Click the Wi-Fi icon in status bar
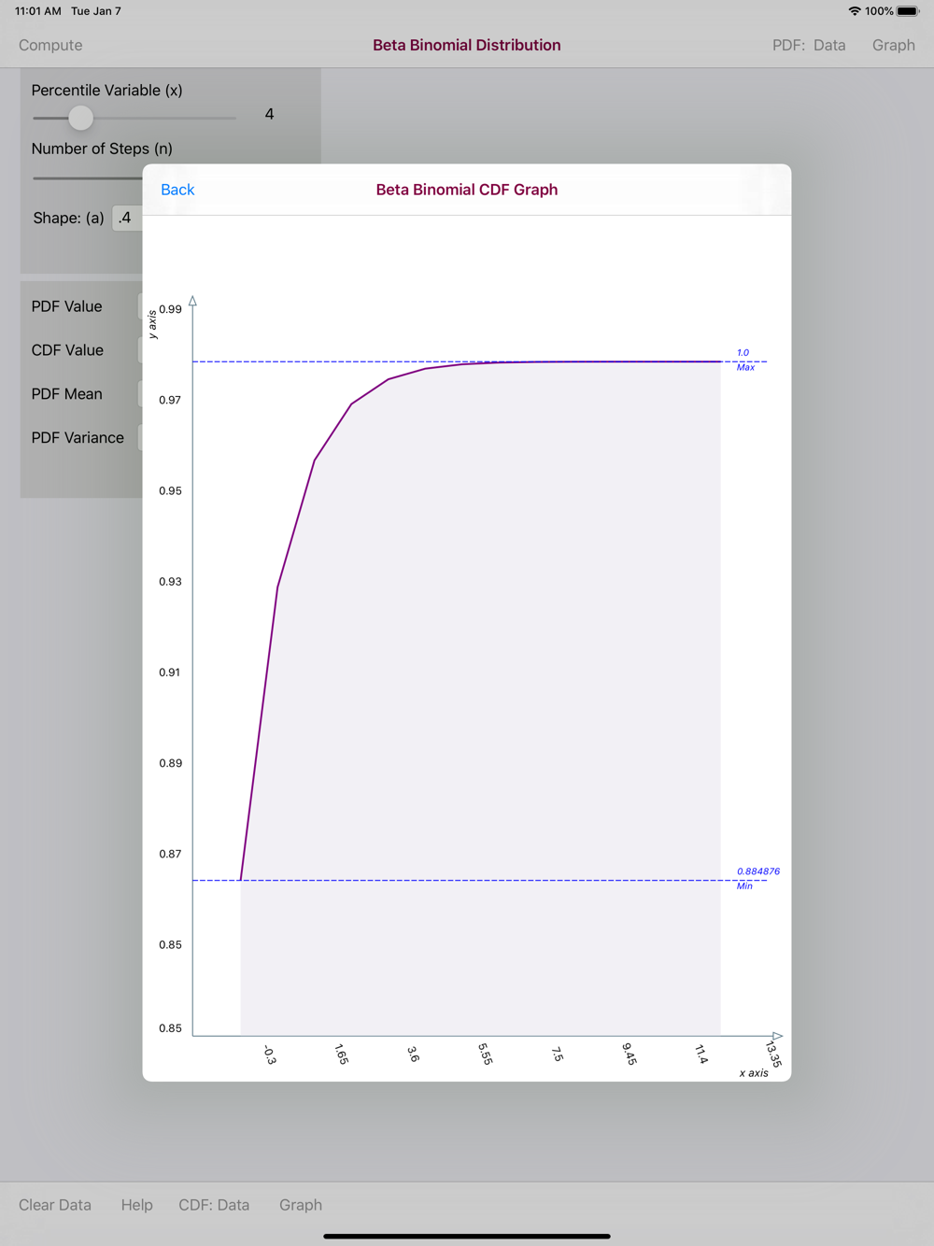Image resolution: width=934 pixels, height=1246 pixels. pos(855,11)
